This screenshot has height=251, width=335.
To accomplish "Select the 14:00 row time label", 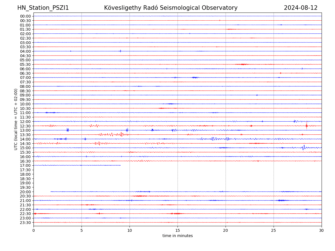I will (x=25, y=139).
